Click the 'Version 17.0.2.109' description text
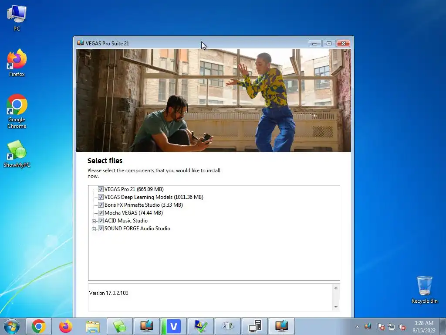This screenshot has width=446, height=335. 108,293
